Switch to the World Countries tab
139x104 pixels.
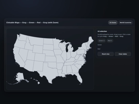coord(125,23)
